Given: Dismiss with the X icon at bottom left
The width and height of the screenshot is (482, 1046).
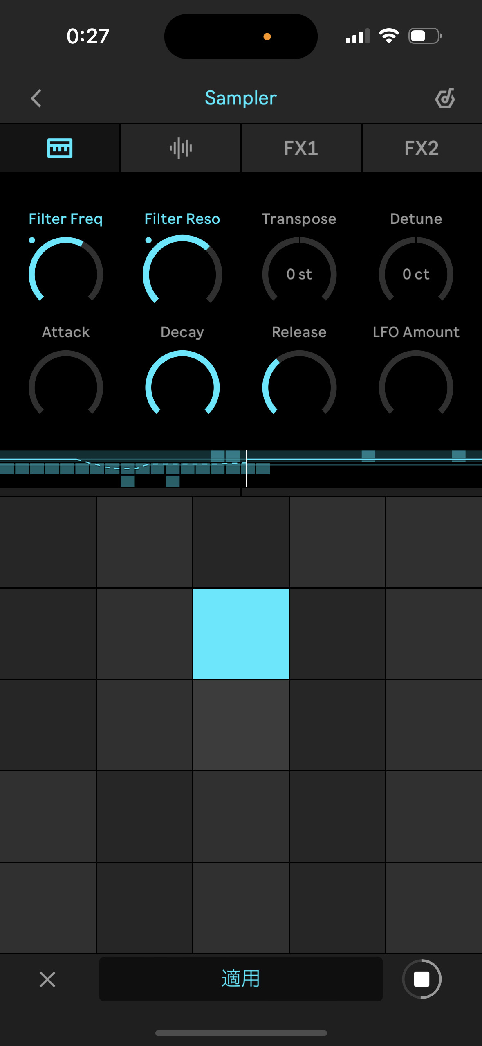Looking at the screenshot, I should [x=47, y=979].
